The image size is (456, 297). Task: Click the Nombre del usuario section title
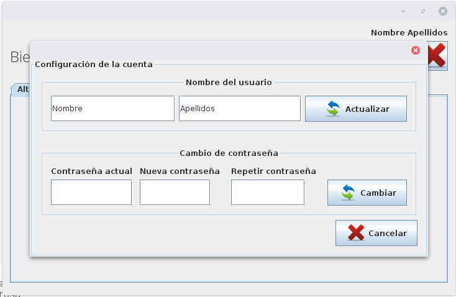tap(229, 81)
